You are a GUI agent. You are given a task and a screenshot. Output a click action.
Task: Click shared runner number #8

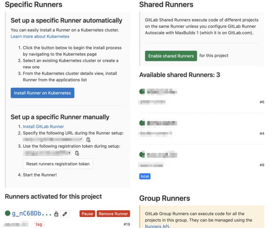point(262,165)
